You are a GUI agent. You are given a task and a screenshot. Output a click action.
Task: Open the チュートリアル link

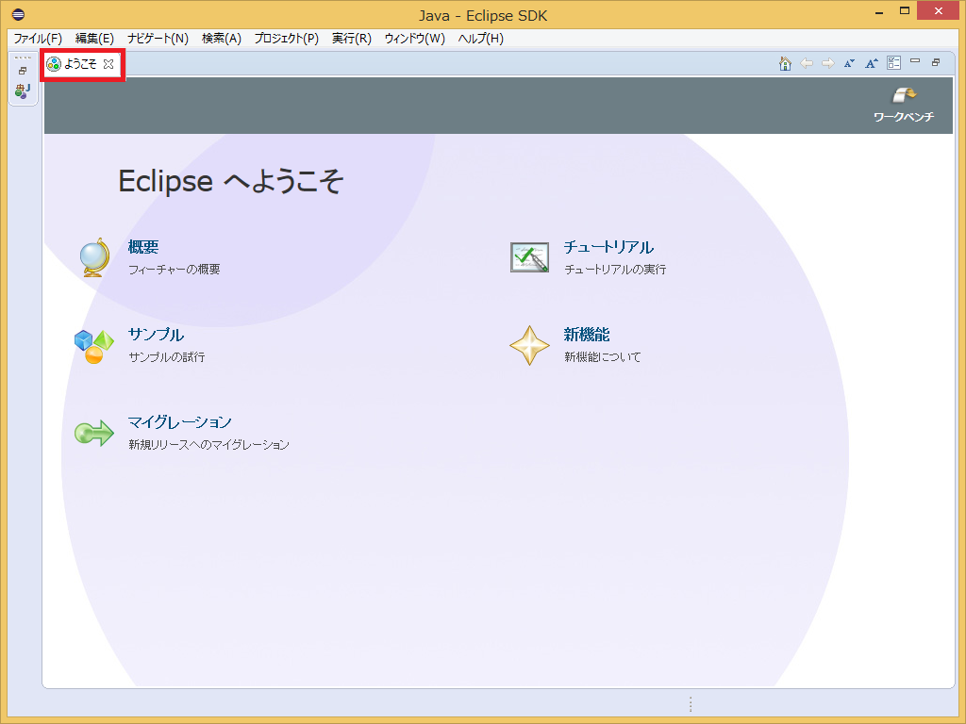click(x=608, y=247)
